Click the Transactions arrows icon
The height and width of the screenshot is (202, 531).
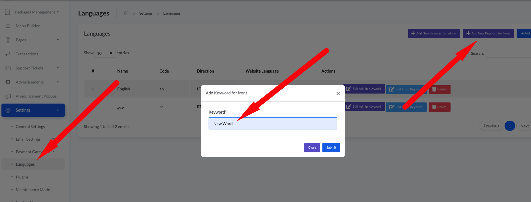coord(8,54)
